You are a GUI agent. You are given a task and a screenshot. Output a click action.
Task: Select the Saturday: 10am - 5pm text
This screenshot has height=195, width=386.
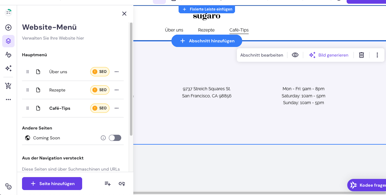(x=304, y=96)
